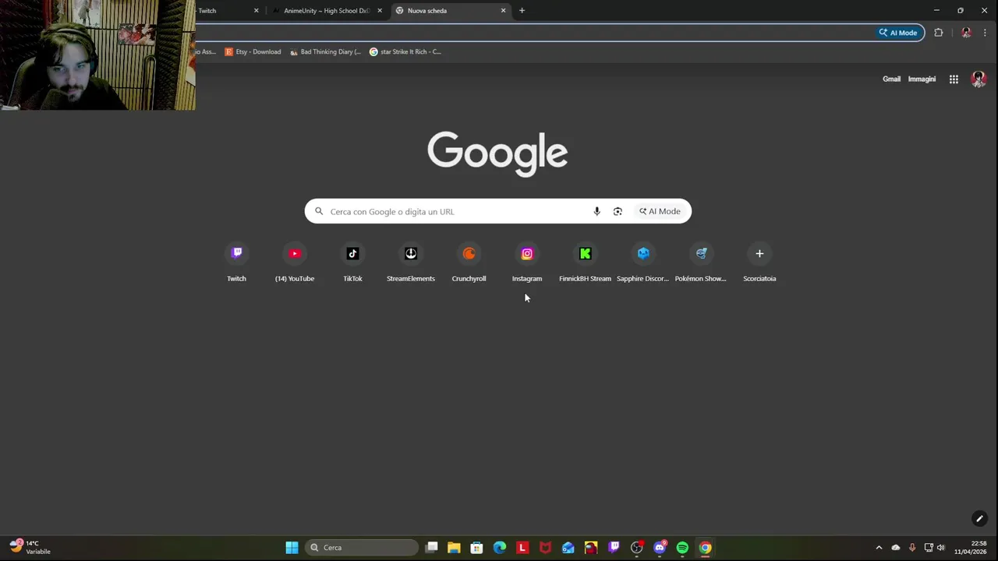The width and height of the screenshot is (998, 561).
Task: Open the Sapphire Discord shortcut
Action: pyautogui.click(x=643, y=263)
